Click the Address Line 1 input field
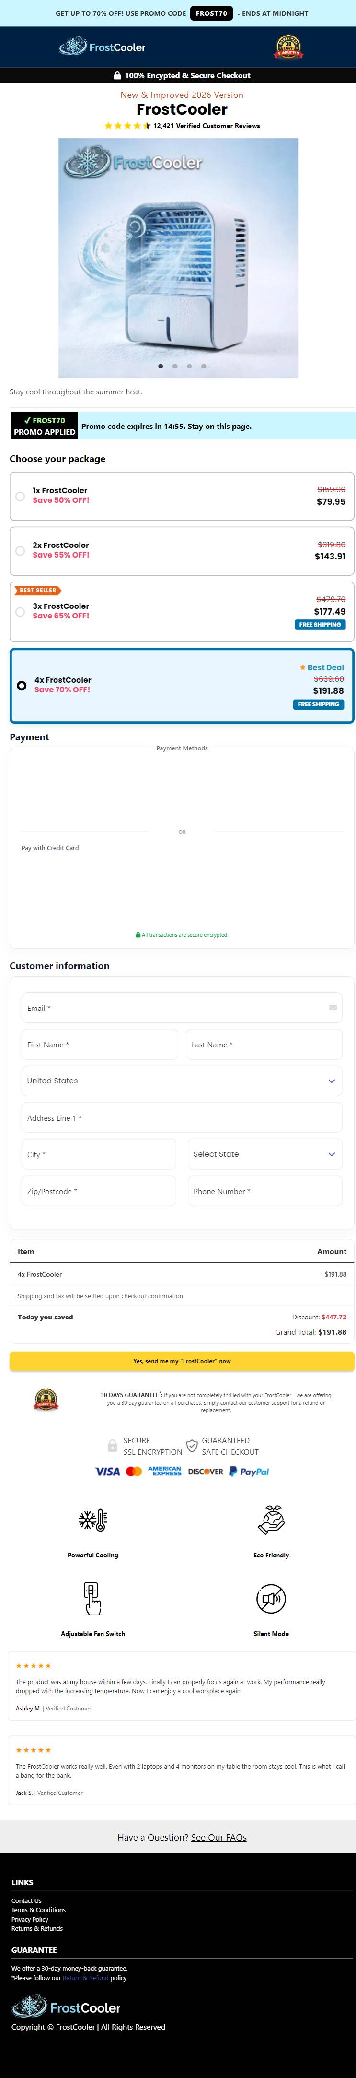Screen dimensions: 356x2078 point(182,1118)
